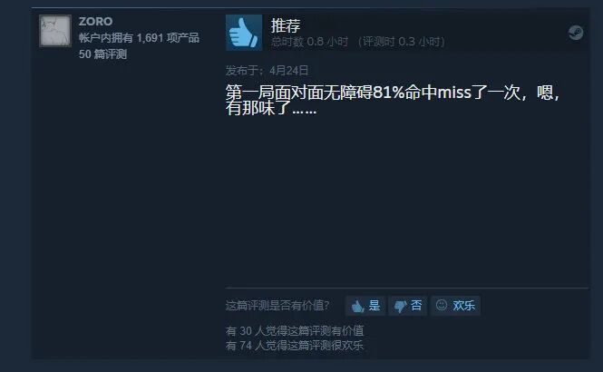Click the 有 30 人觉得这篇评测有价值 count
The image size is (603, 372).
click(x=295, y=330)
